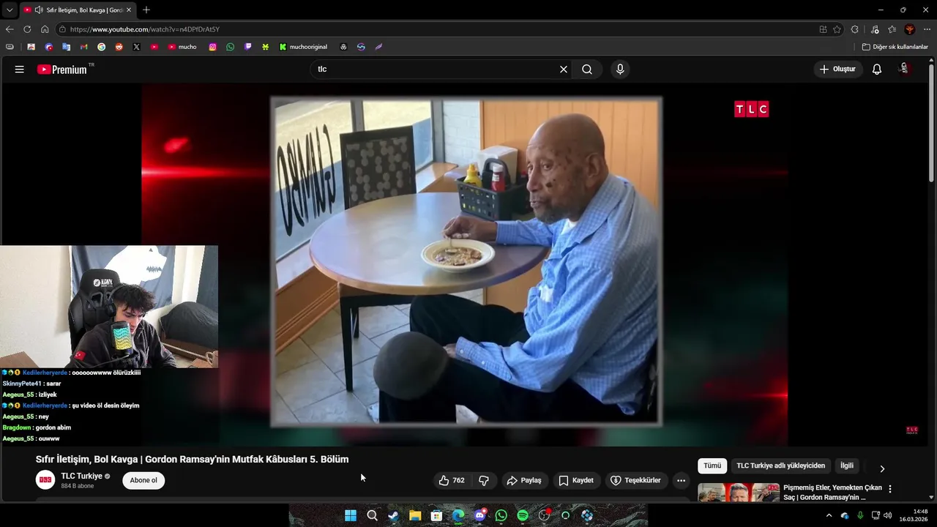Open the mucho YouTube bookmark

click(x=182, y=47)
